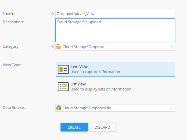Screen dimensions: 187x140
Task: Click the DISCARD button
Action: click(x=102, y=127)
